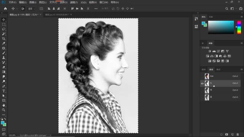The image size is (244, 137).
Task: Click align right edges icon
Action: pyautogui.click(x=59, y=9)
